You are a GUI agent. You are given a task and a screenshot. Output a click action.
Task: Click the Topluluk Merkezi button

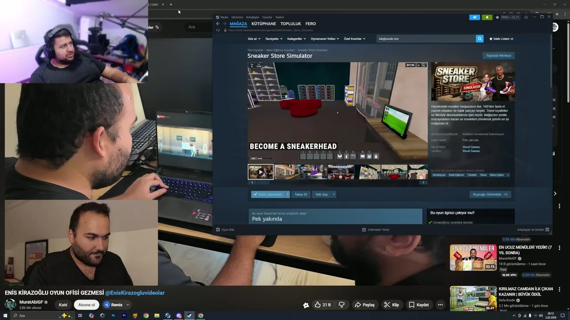point(499,56)
